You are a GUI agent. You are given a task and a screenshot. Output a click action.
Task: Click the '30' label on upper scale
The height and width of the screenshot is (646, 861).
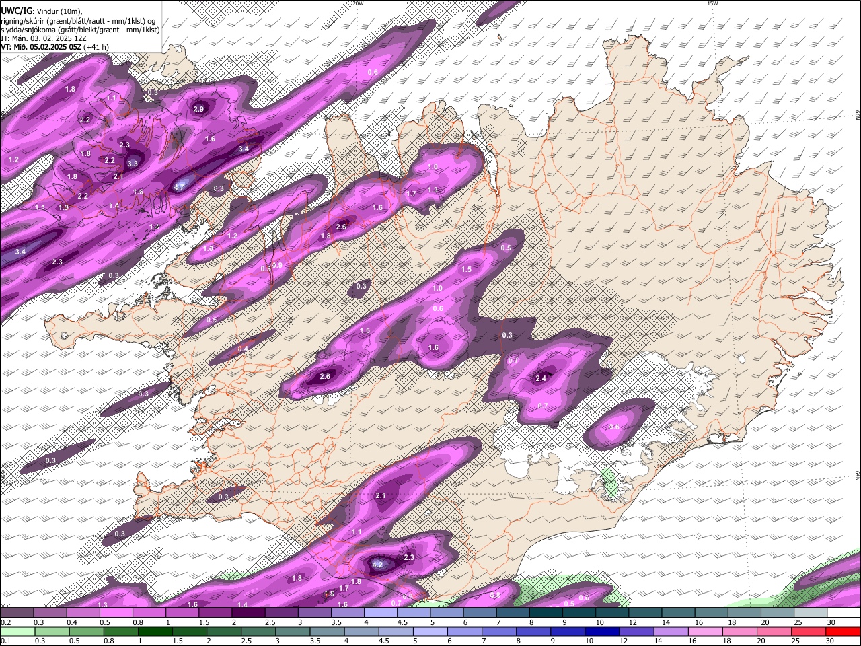tap(831, 622)
